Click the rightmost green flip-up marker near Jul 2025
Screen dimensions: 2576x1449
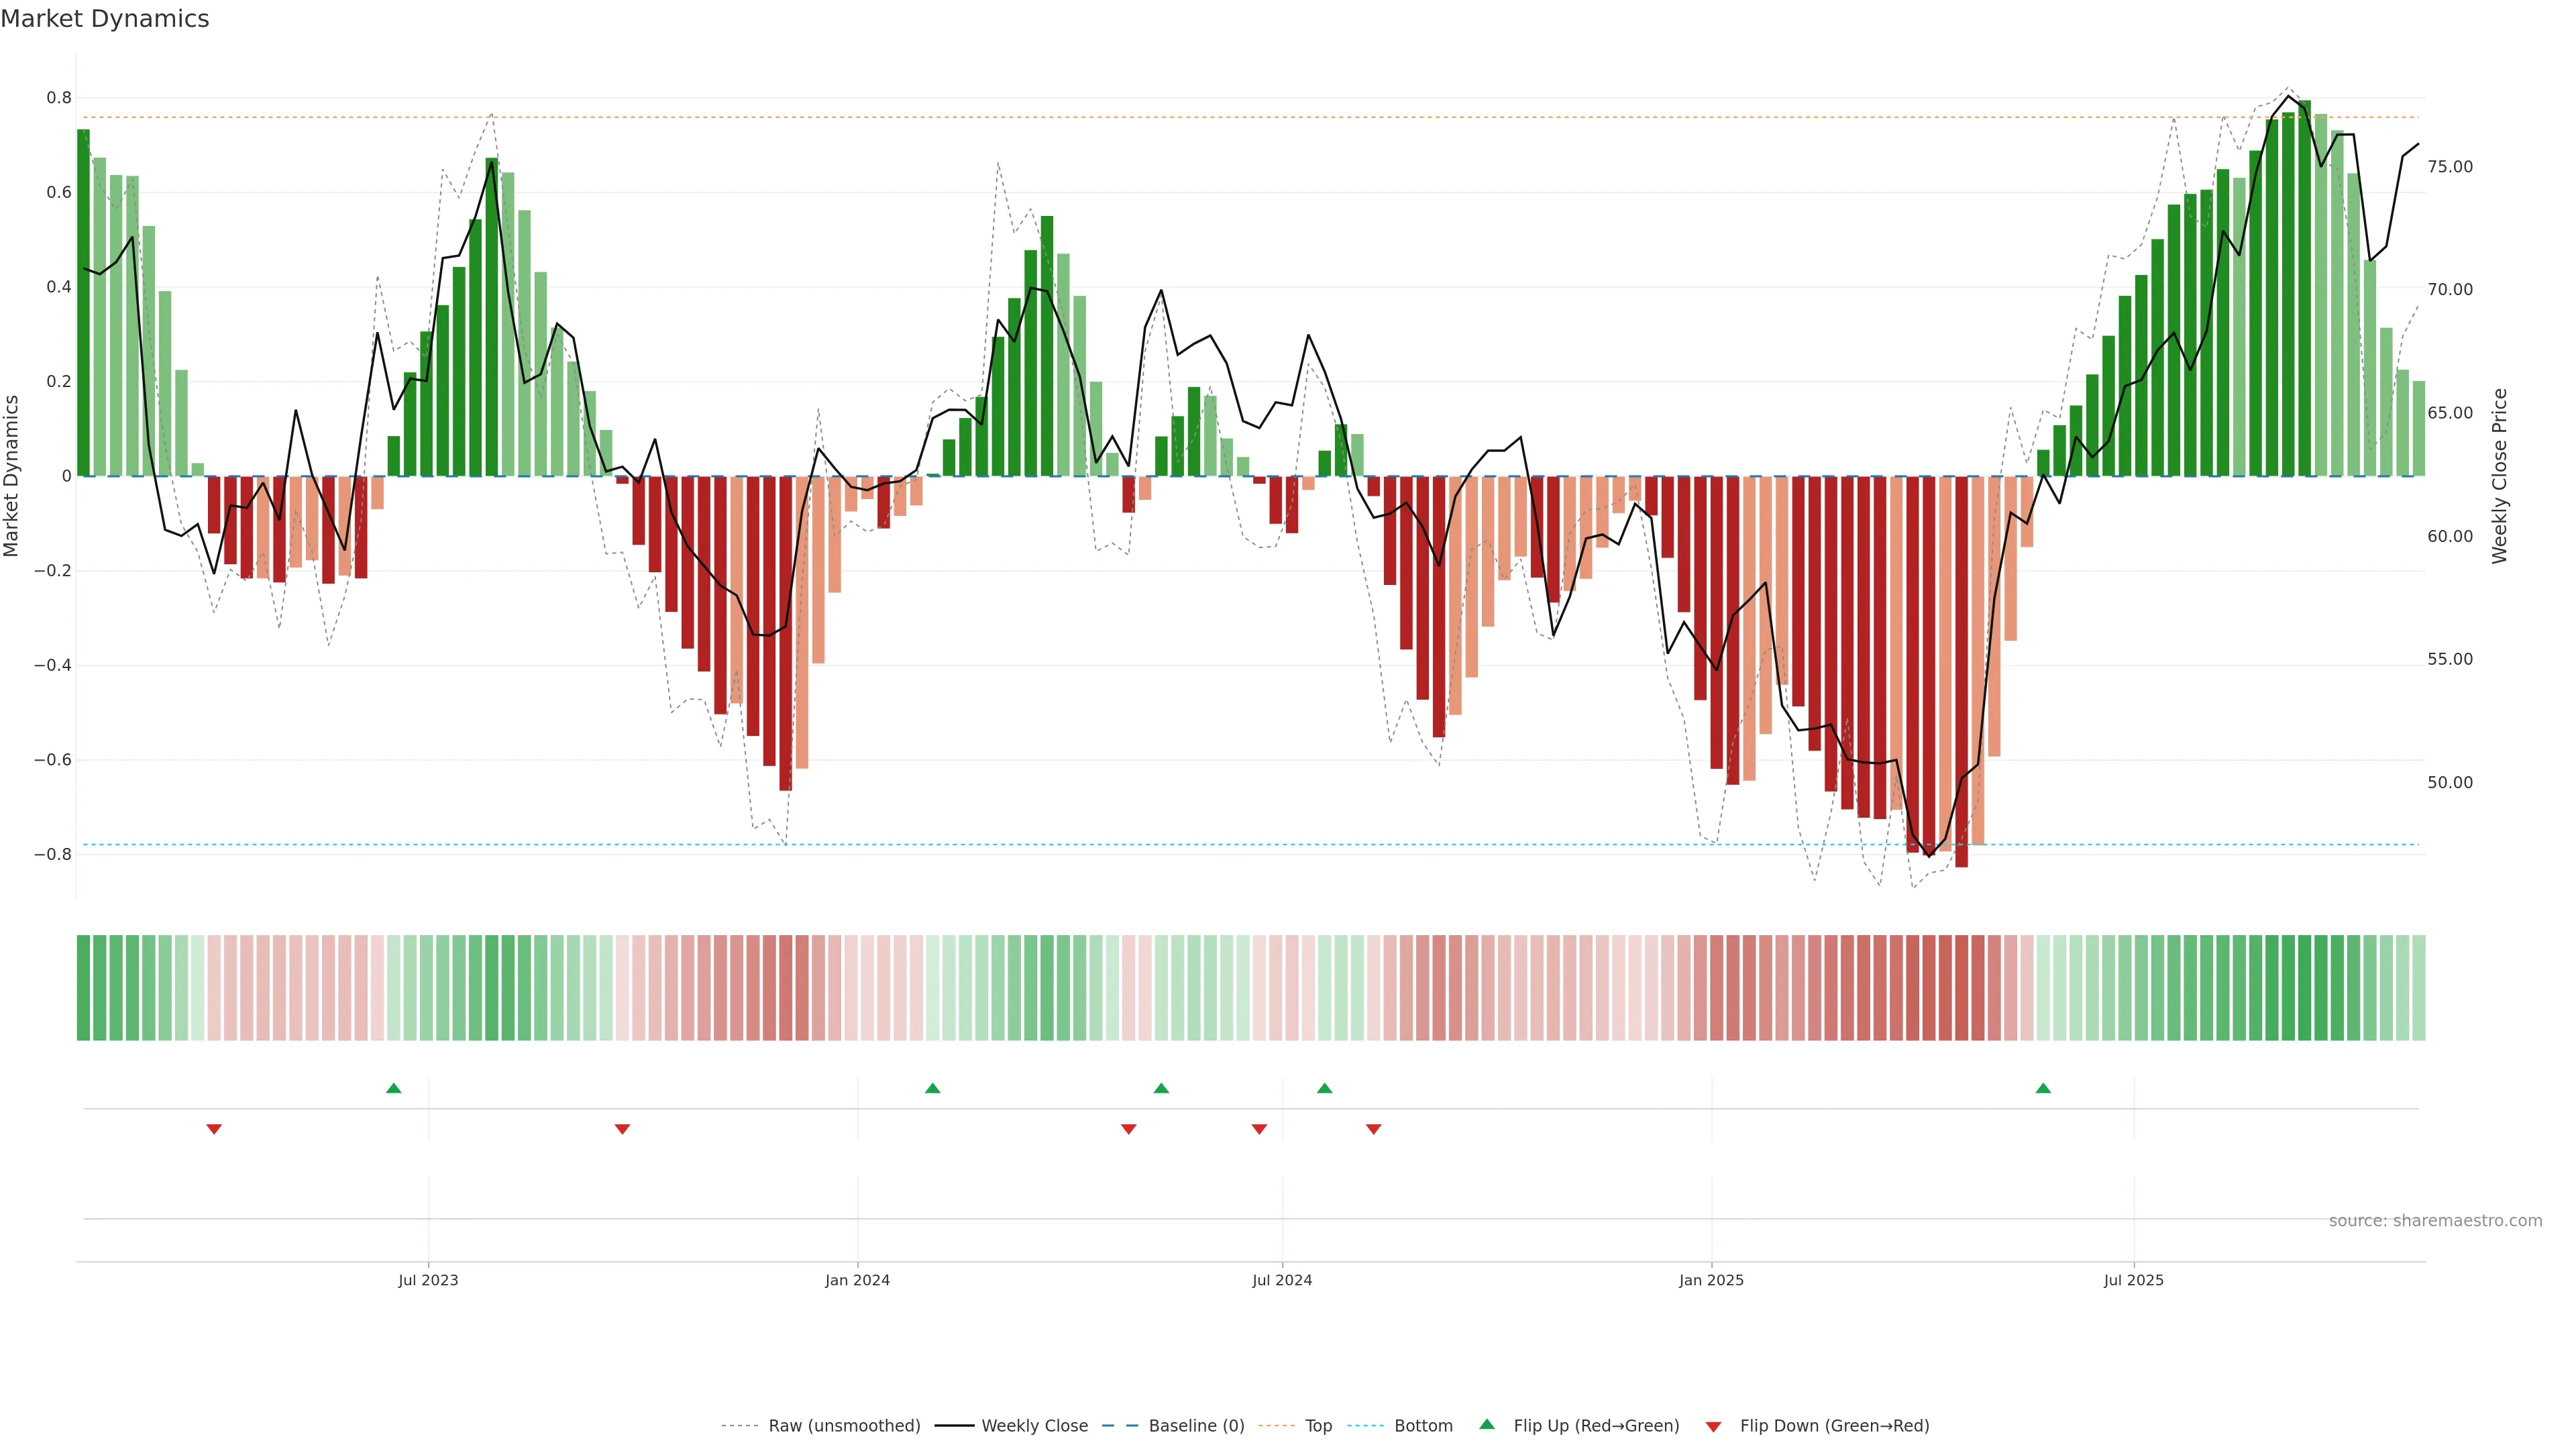click(2043, 1088)
